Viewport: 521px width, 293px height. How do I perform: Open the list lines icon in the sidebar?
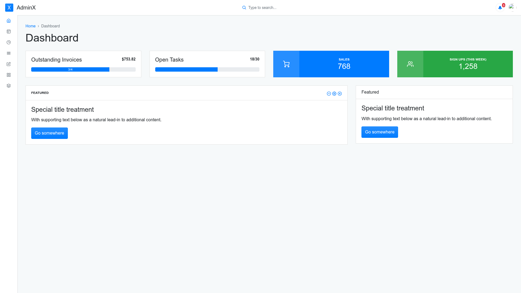9,53
